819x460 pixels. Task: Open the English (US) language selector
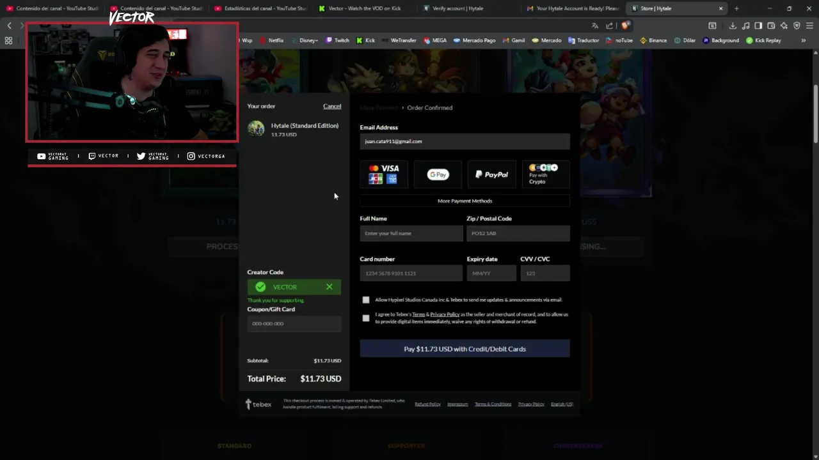[x=562, y=404]
